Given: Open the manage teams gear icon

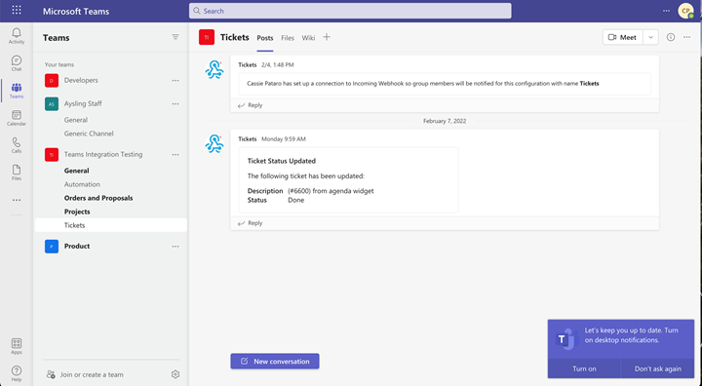Looking at the screenshot, I should coord(175,374).
